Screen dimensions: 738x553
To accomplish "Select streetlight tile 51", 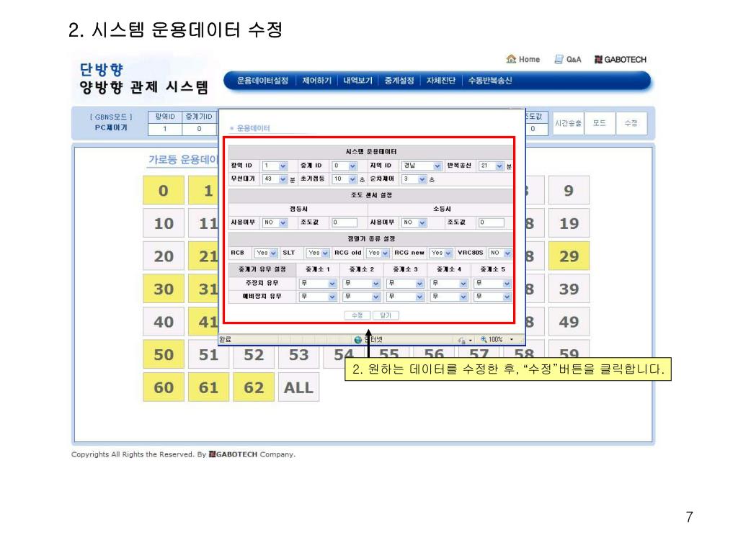I will click(x=208, y=354).
